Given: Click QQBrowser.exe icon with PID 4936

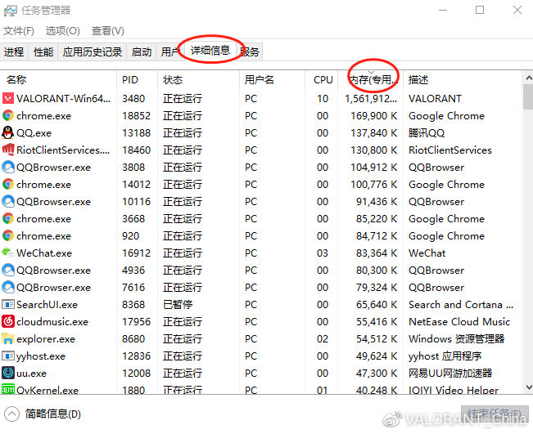Looking at the screenshot, I should [8, 270].
